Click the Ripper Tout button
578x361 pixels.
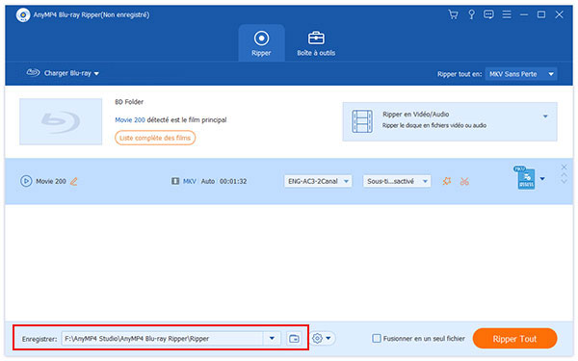[514, 338]
